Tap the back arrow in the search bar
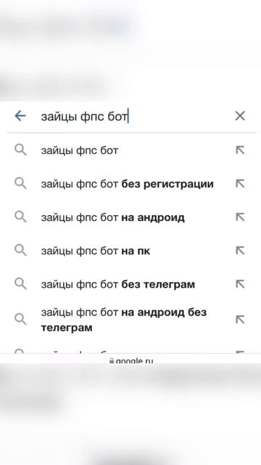Image resolution: width=261 pixels, height=465 pixels. tap(20, 116)
